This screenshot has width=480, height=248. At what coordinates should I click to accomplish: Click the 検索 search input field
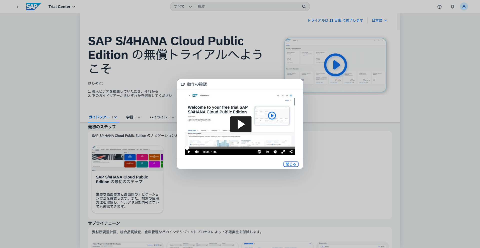(x=248, y=6)
